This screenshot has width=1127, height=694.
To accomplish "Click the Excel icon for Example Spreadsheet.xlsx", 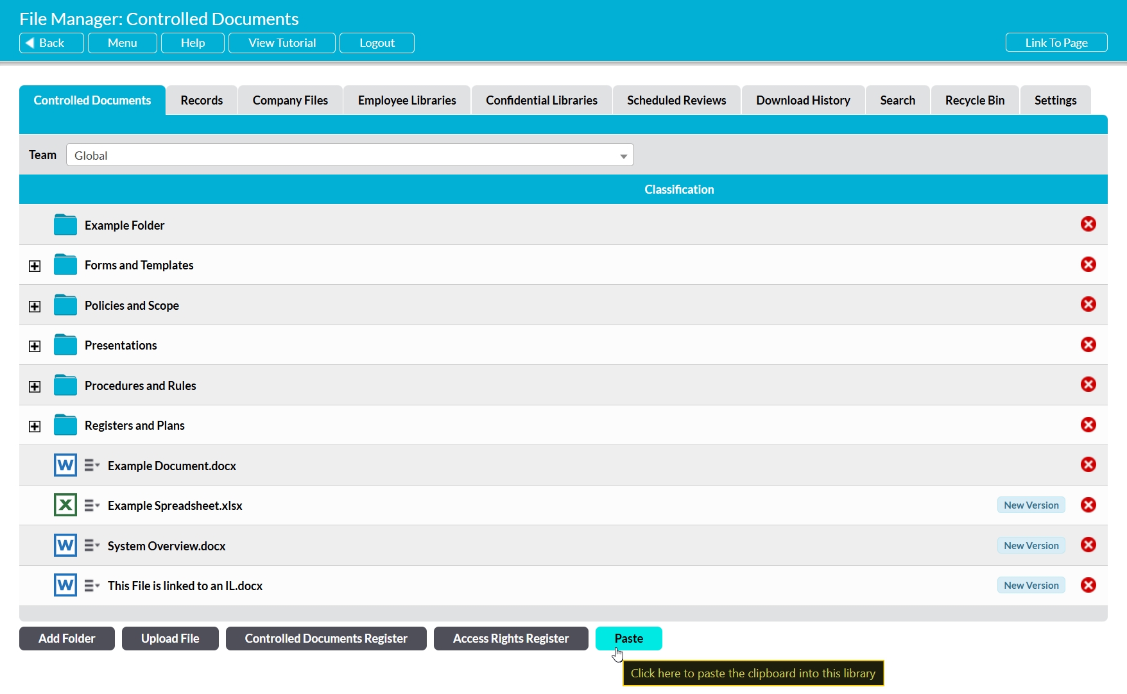I will click(x=65, y=505).
